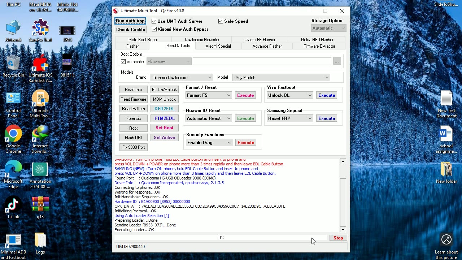Open Enable Diag security dropdown
The height and width of the screenshot is (260, 462).
pos(209,143)
